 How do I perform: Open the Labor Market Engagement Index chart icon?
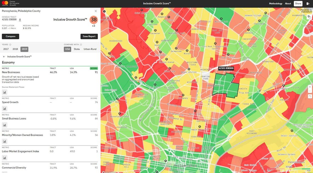click(x=5, y=158)
